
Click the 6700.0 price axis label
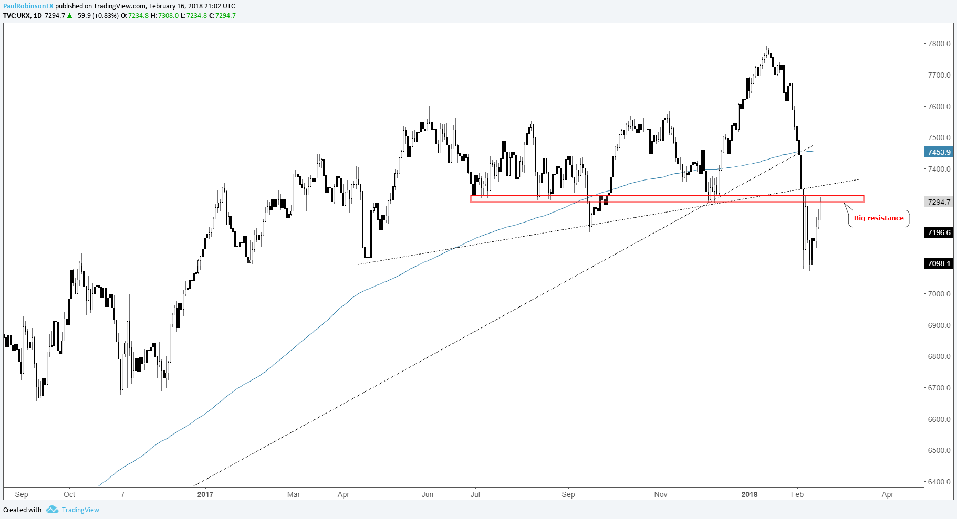pos(939,388)
